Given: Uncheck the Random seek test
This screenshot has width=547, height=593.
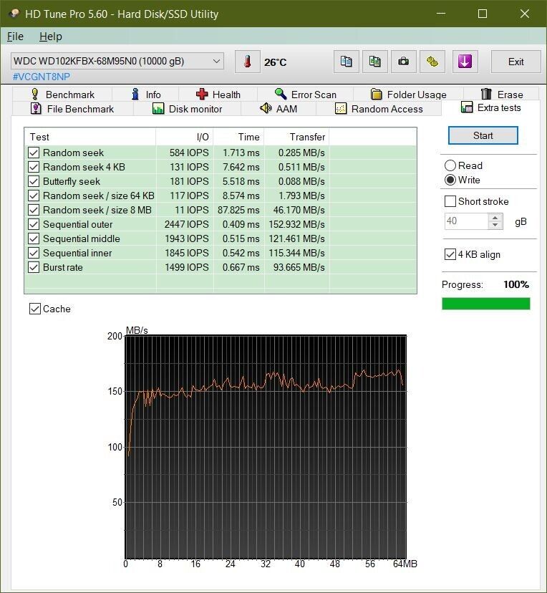Looking at the screenshot, I should tap(34, 153).
